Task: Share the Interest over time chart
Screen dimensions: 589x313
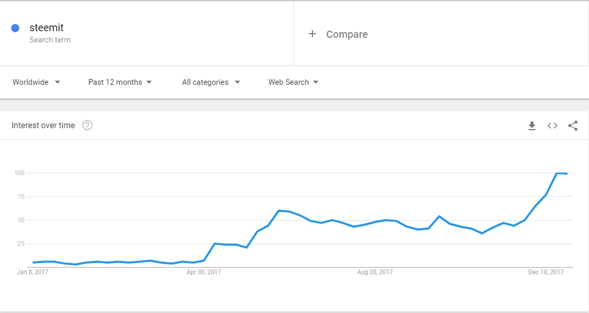Action: (x=573, y=126)
